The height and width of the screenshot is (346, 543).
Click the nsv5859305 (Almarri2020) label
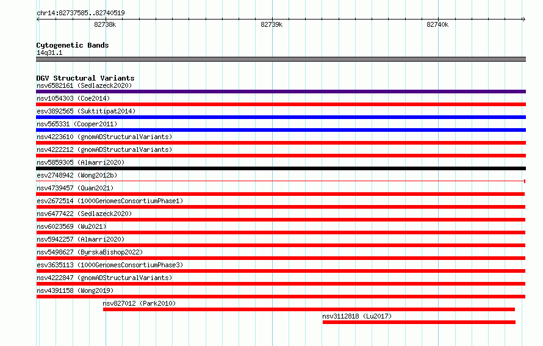coord(81,162)
